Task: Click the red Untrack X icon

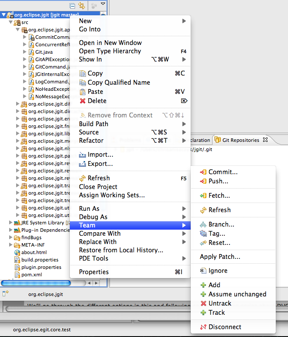Action: (203, 303)
